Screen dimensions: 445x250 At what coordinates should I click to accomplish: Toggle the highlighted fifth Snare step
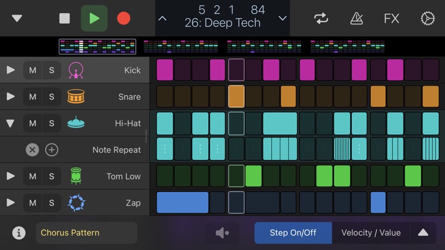(236, 97)
